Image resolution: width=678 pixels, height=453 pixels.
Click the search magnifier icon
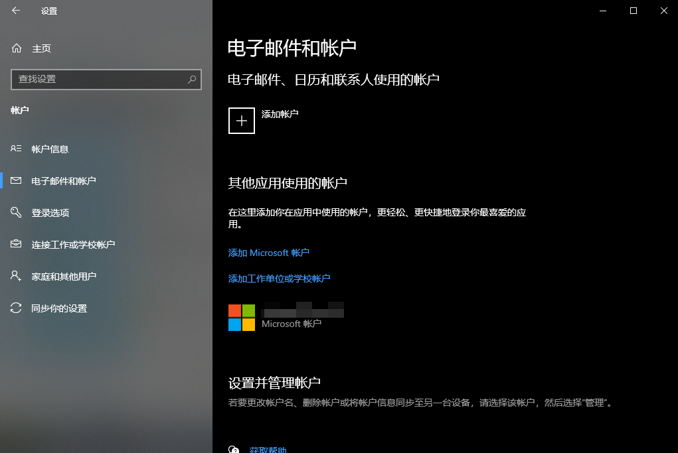click(192, 79)
